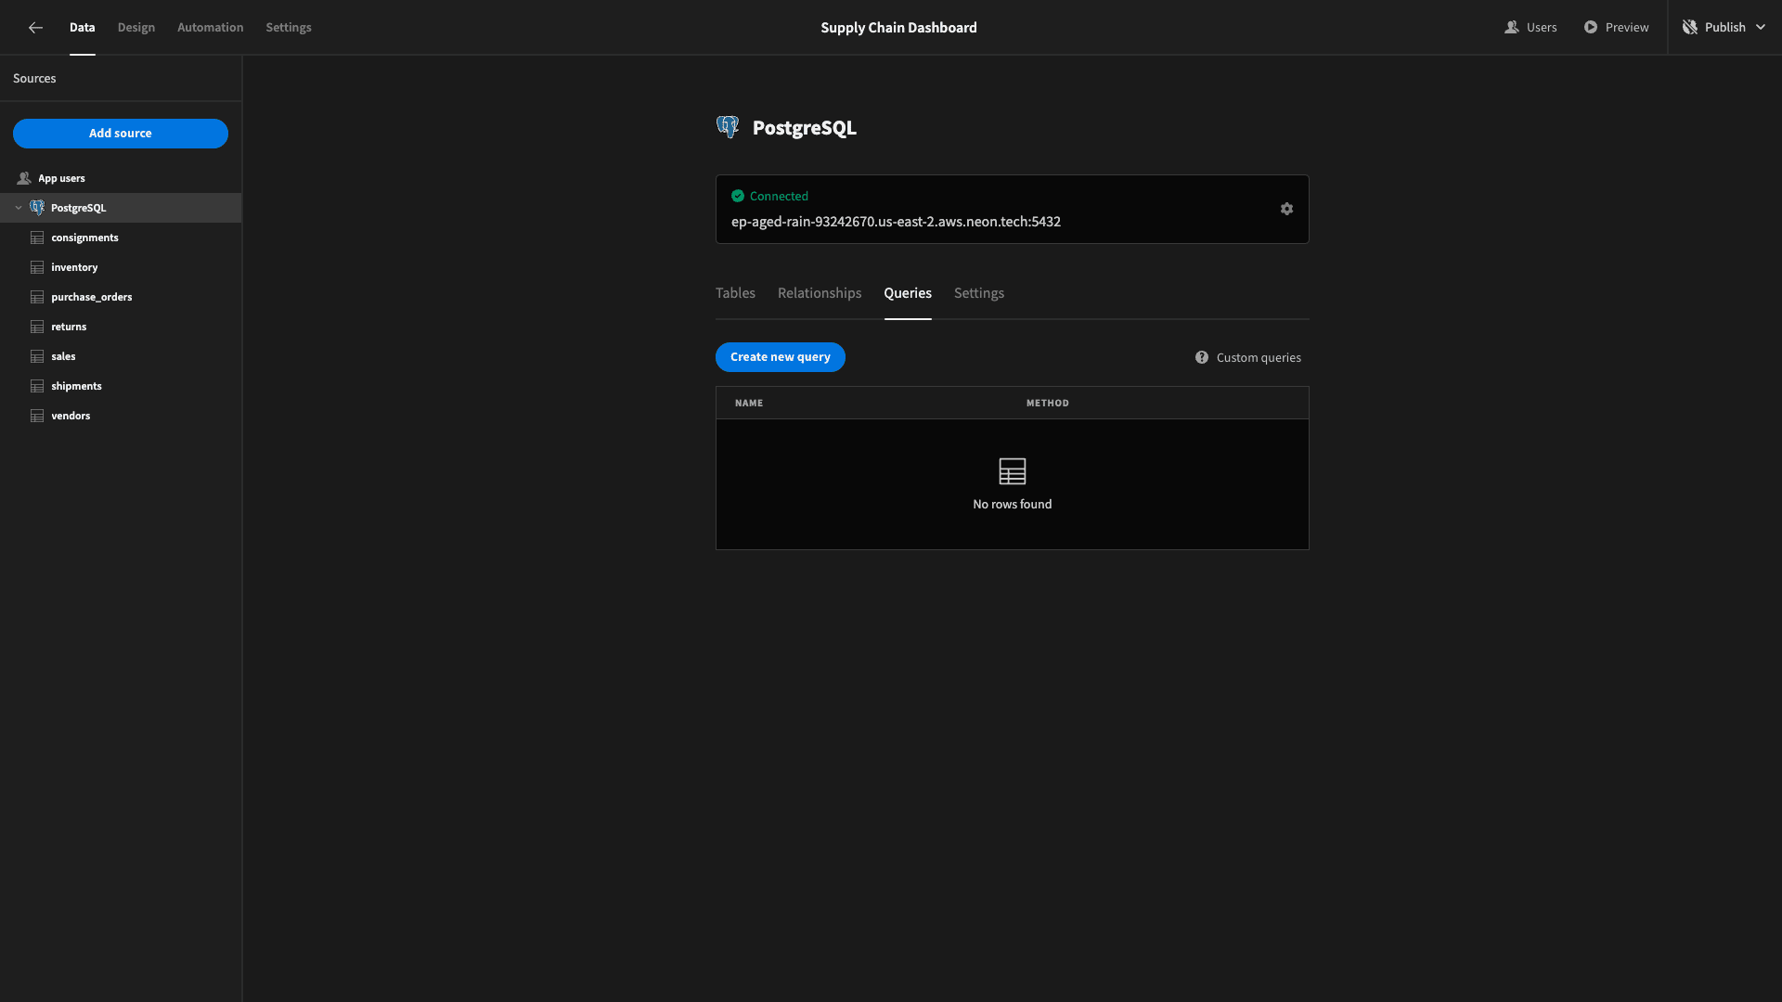Click the Add source button
The height and width of the screenshot is (1002, 1782).
120,134
